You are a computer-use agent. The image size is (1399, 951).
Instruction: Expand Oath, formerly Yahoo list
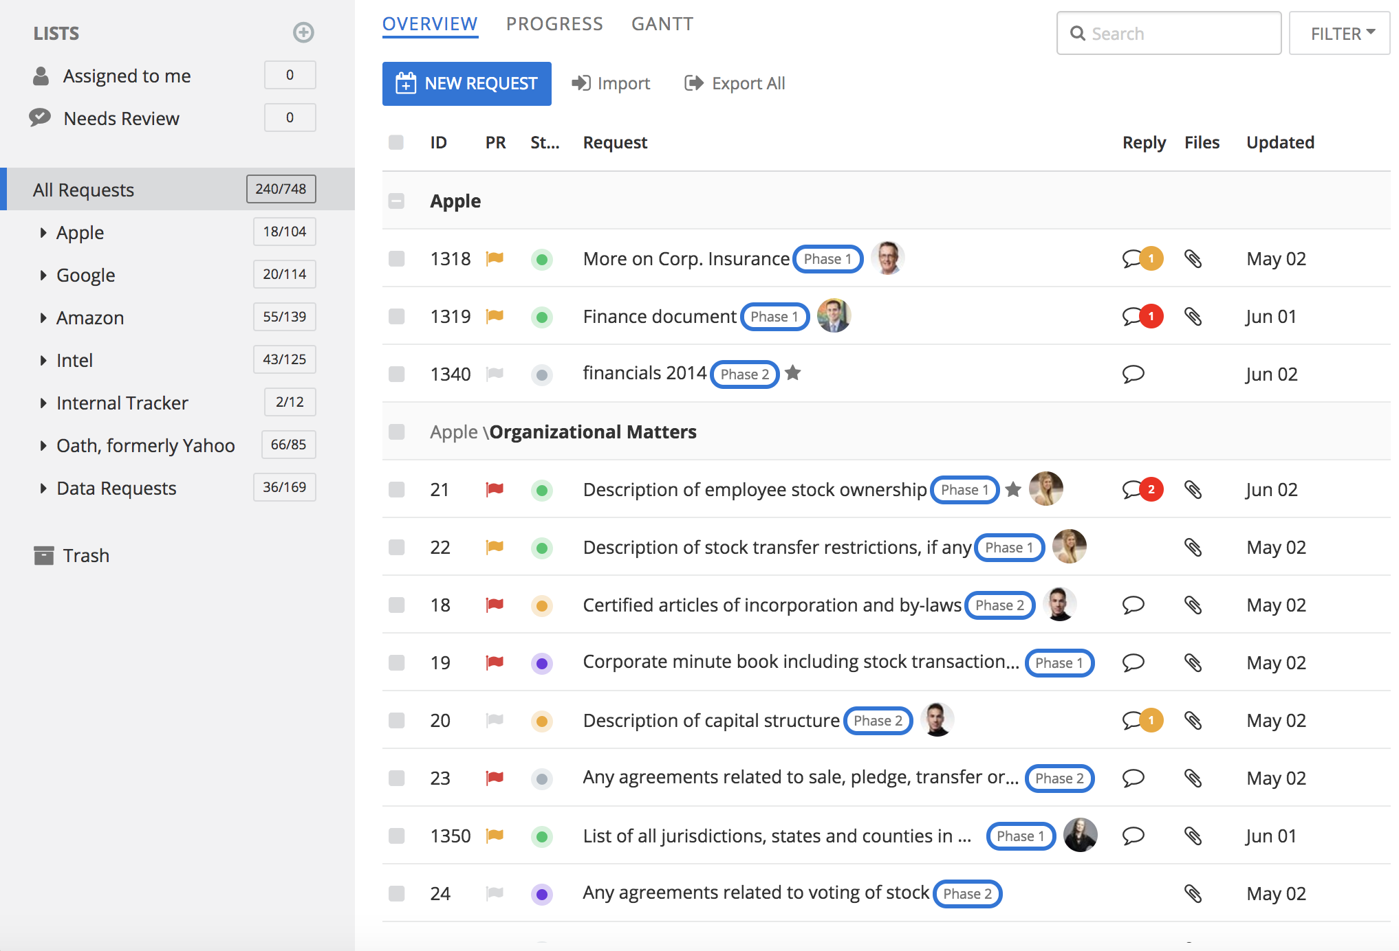click(x=43, y=445)
